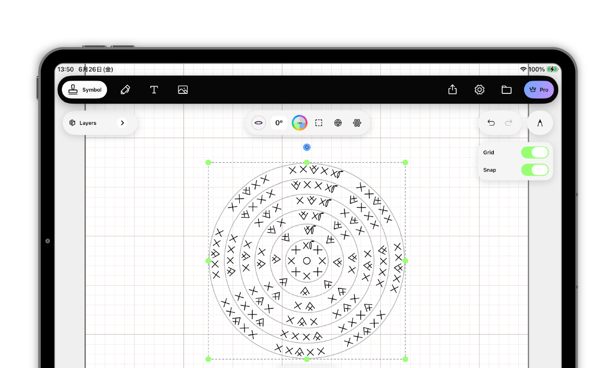
Task: Tap the compass tool button
Action: click(540, 123)
